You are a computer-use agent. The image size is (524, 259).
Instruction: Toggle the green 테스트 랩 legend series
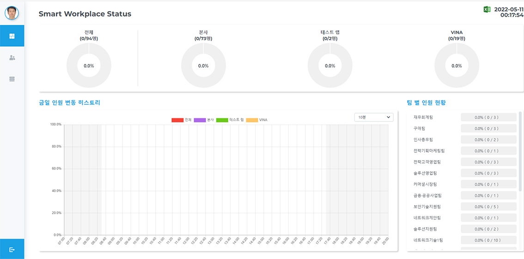click(x=222, y=120)
